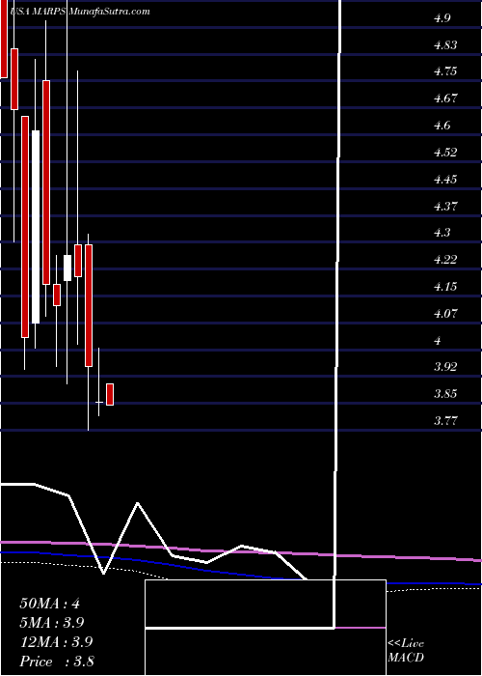Click the 3.85 price axis label
Screen dimensions: 482x676
445,394
